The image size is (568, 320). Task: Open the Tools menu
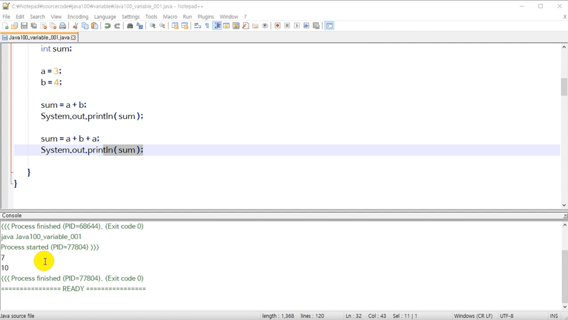tap(151, 17)
